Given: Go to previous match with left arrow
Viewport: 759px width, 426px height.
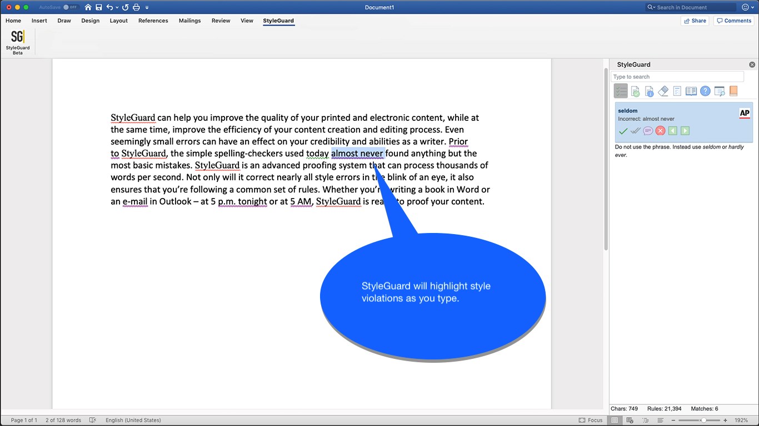Looking at the screenshot, I should coord(673,131).
